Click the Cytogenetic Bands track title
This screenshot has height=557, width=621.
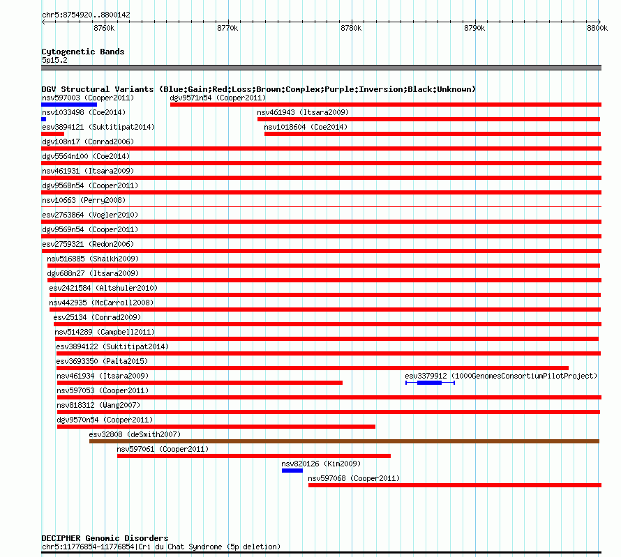pos(83,52)
